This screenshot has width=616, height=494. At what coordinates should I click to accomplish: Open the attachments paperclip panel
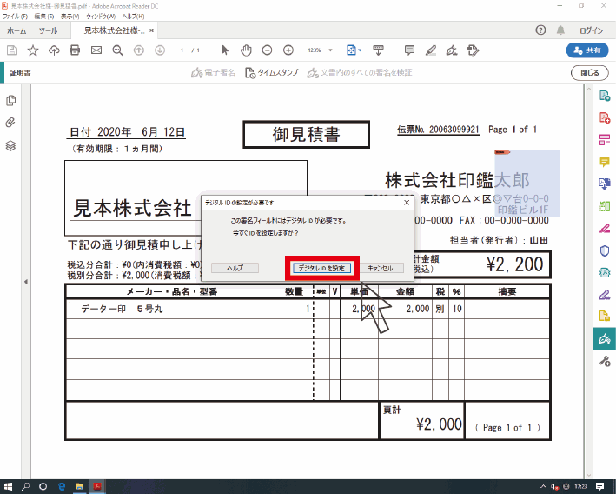[10, 123]
